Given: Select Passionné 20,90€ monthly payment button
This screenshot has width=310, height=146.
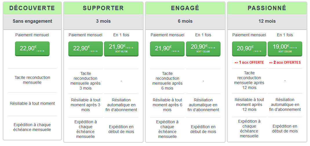Looking at the screenshot, I should point(249,49).
